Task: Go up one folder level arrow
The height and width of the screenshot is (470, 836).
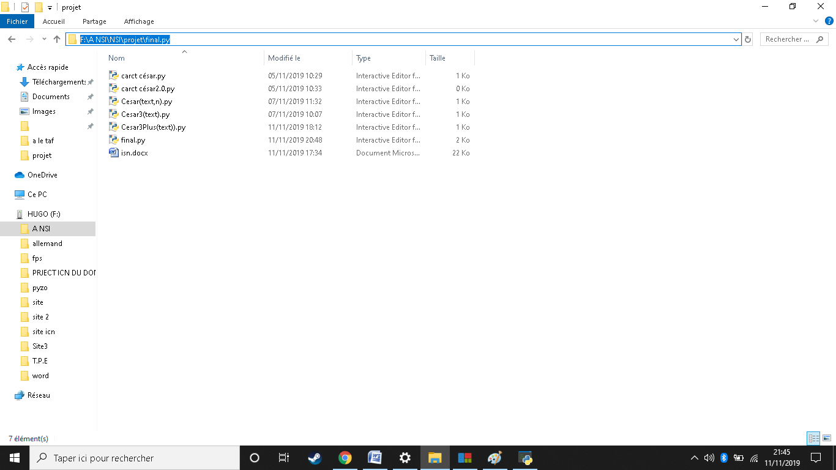Action: click(x=57, y=39)
